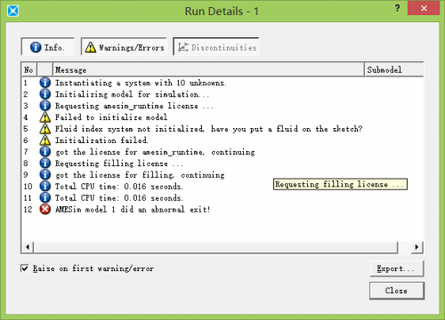Screen dimensions: 445x320
Task: Click the horizontal scrollbar left arrow
Action: [x=28, y=247]
